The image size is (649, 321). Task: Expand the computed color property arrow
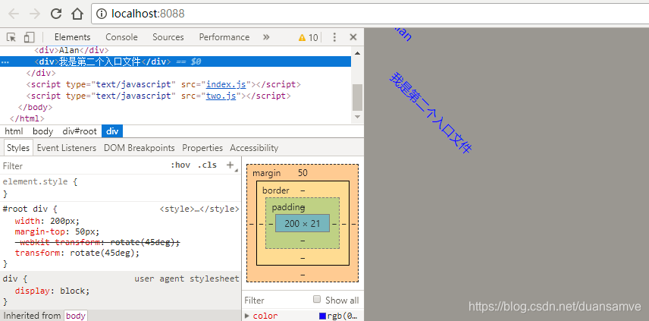(x=247, y=316)
